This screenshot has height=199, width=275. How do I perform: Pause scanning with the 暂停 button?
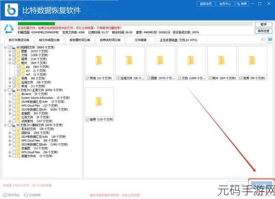pos(264,25)
